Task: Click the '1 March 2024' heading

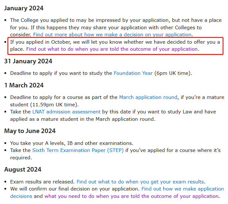Action: click(24, 85)
